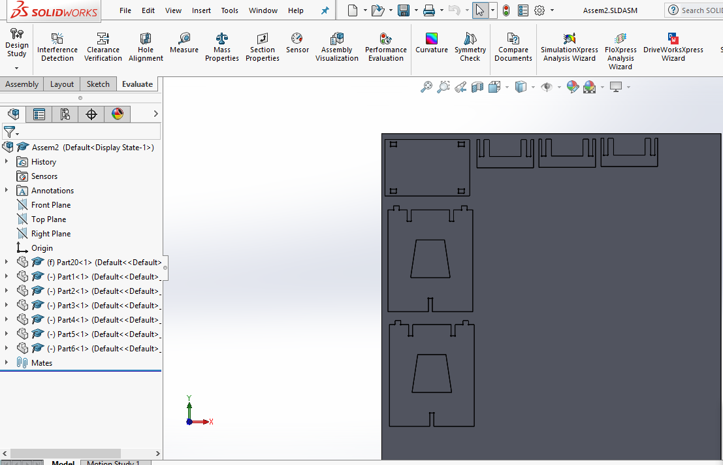This screenshot has width=723, height=465.
Task: Click Zoom to Area icon
Action: [x=443, y=87]
